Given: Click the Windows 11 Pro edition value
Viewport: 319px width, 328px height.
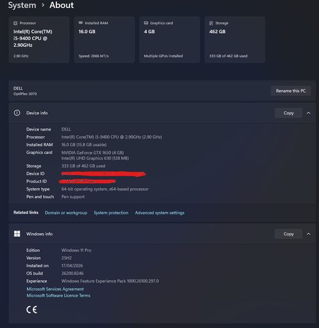Looking at the screenshot, I should click(x=76, y=250).
